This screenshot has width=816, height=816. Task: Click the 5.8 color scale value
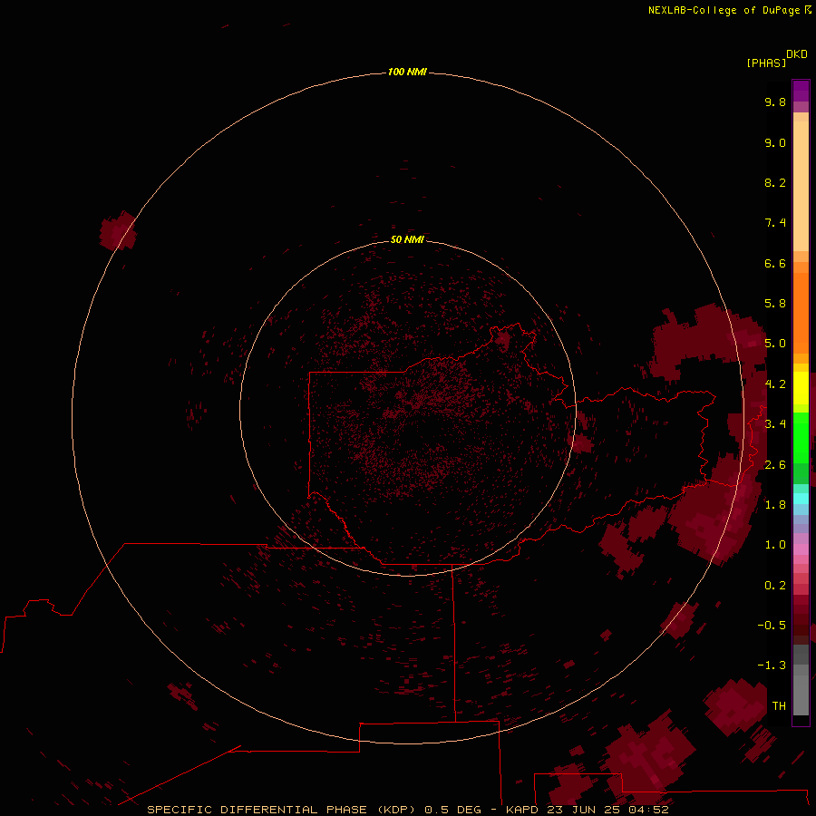coord(775,304)
